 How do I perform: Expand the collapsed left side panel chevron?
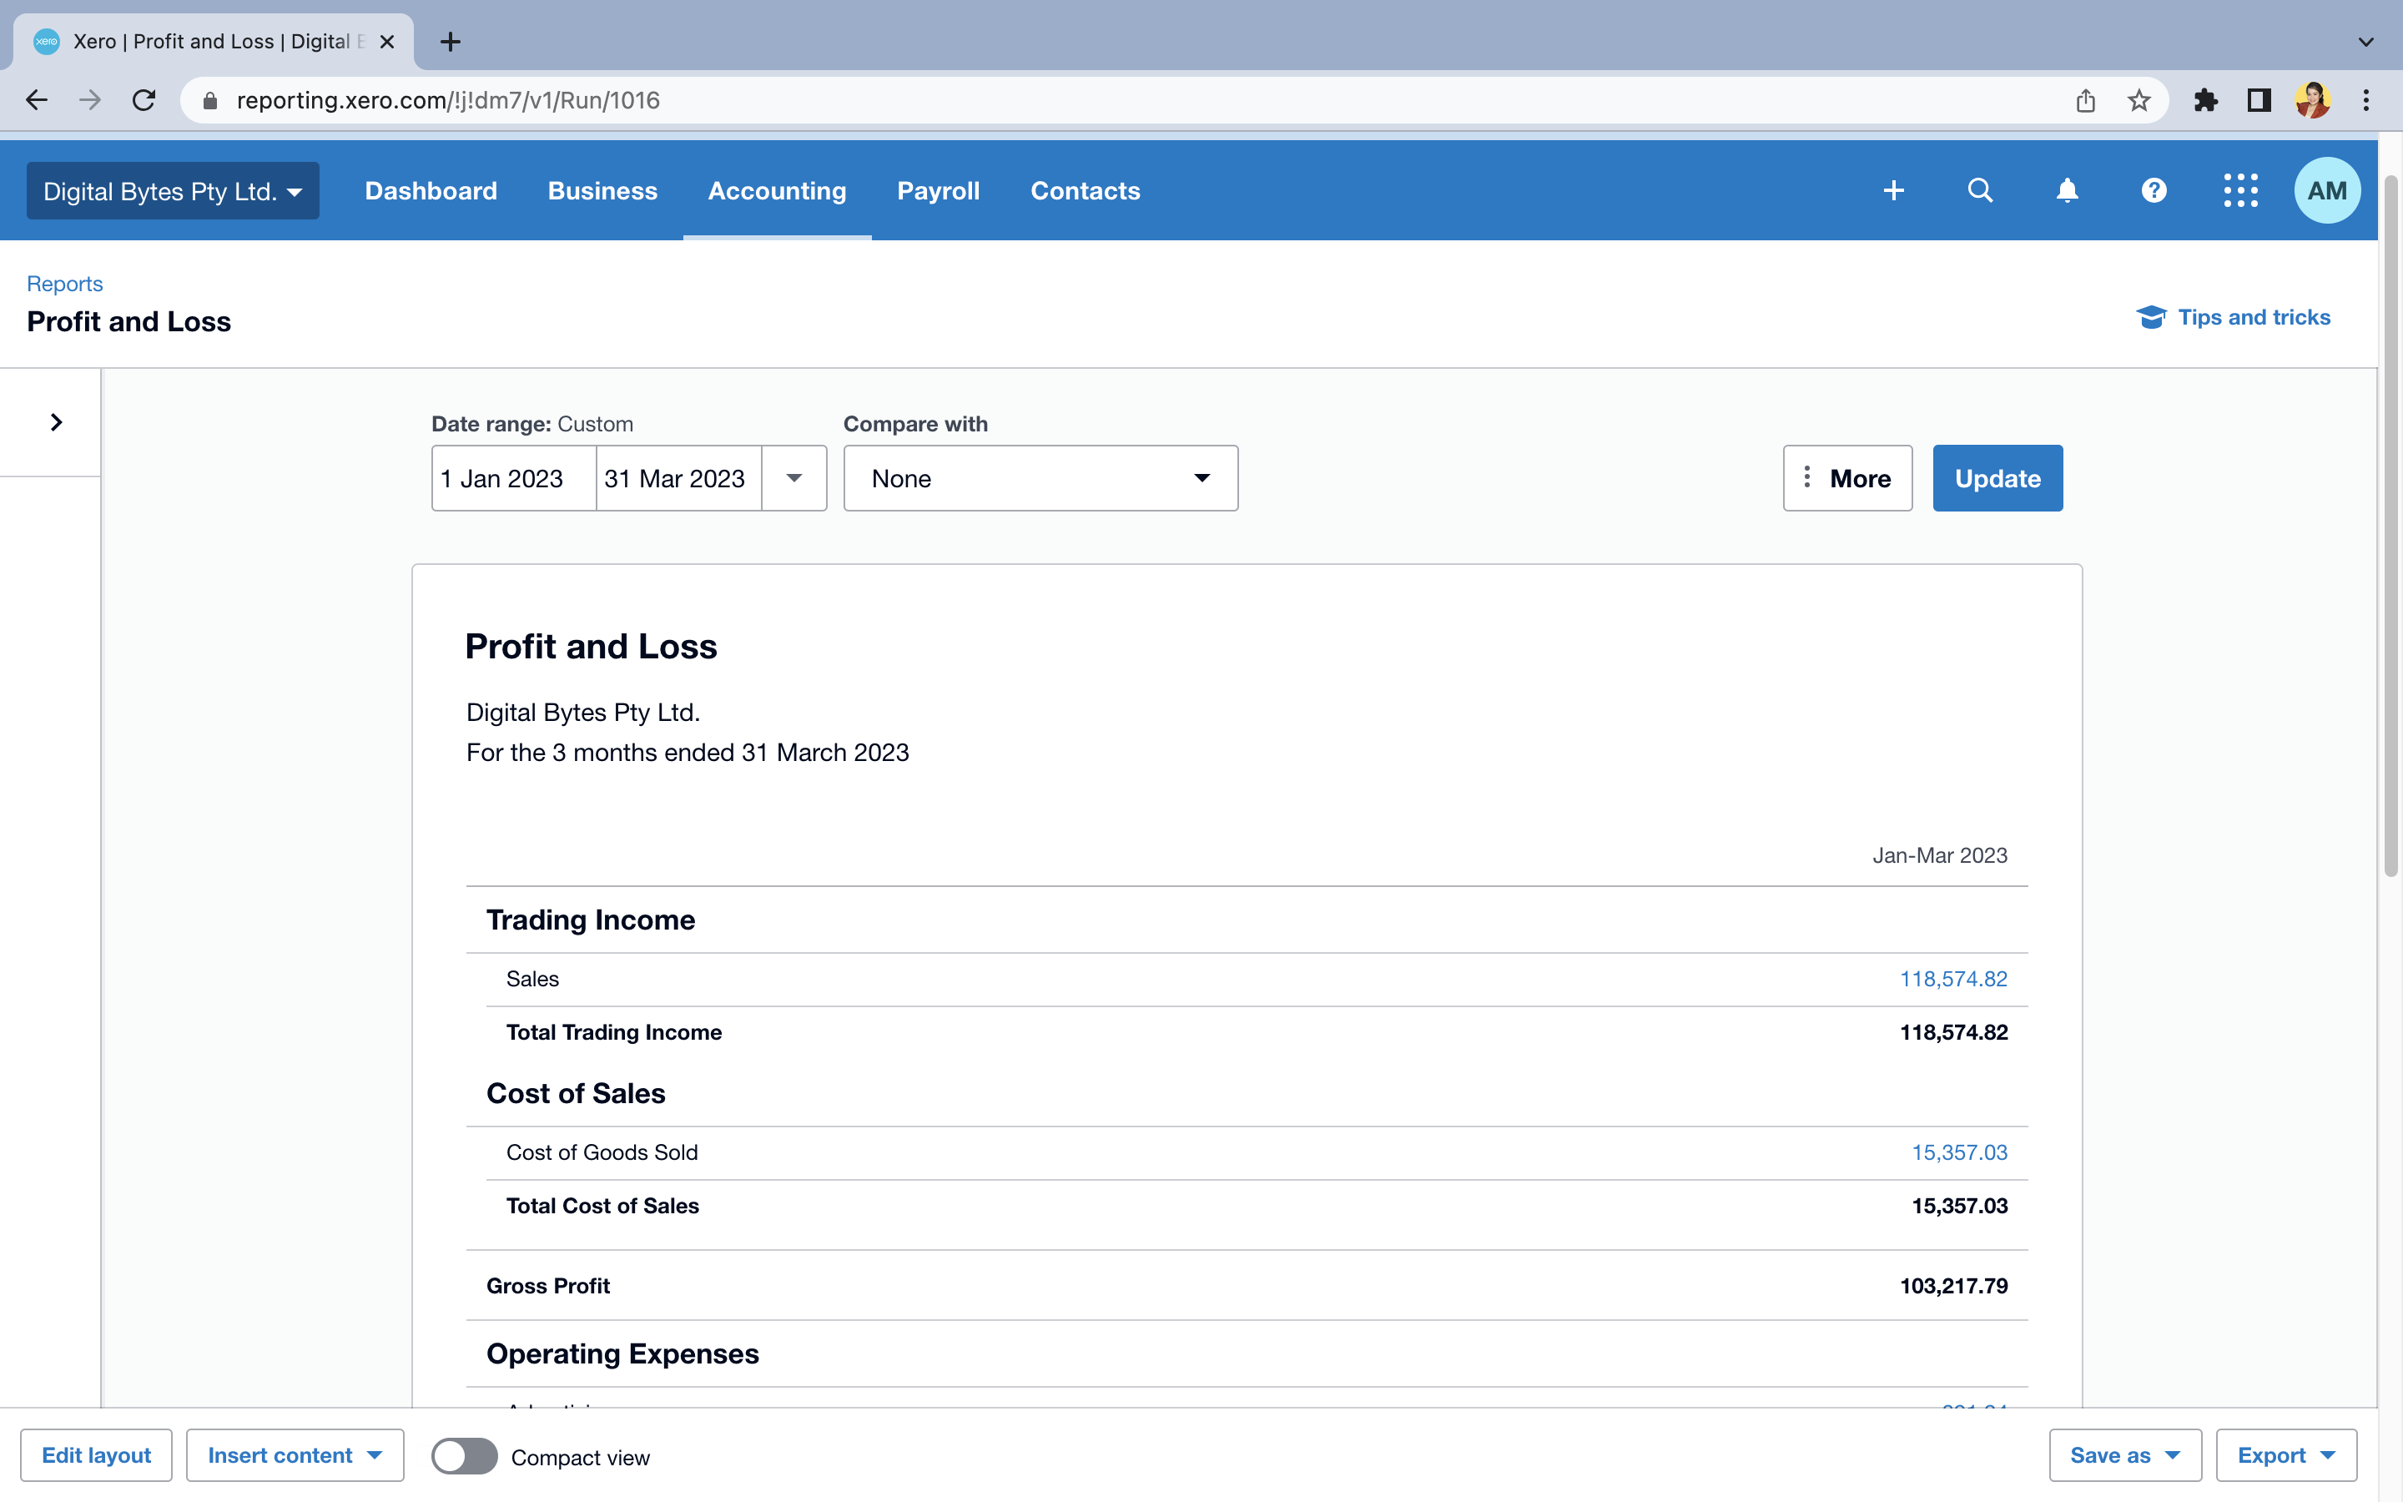point(56,422)
